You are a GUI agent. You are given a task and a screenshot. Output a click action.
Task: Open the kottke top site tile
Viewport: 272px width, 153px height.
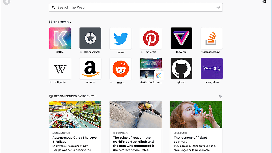[x=60, y=38]
